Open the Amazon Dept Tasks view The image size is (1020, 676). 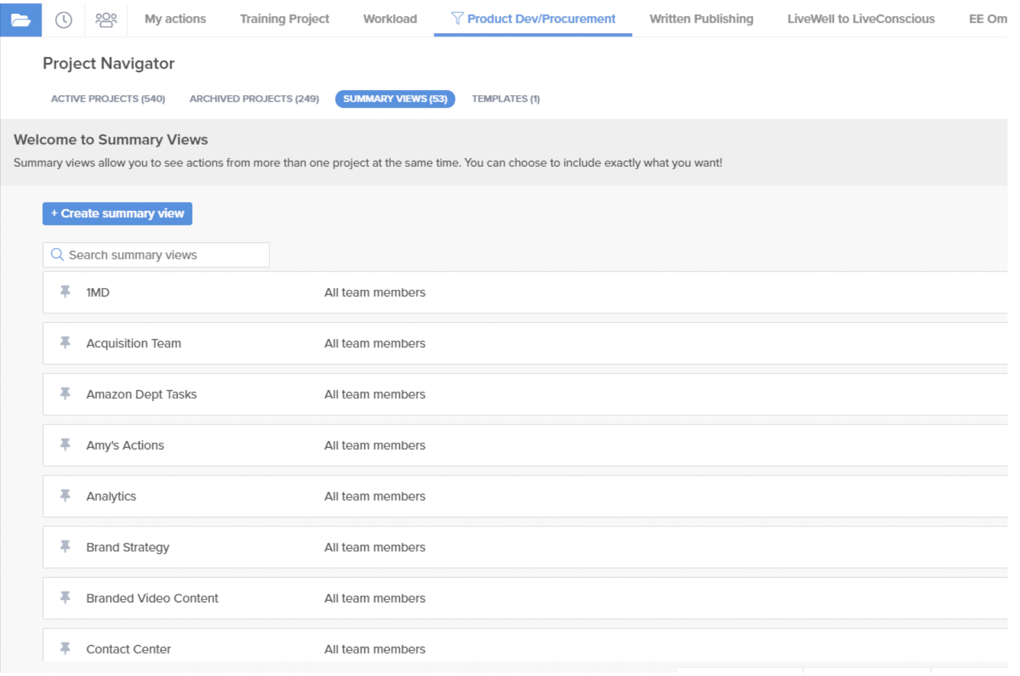tap(142, 395)
